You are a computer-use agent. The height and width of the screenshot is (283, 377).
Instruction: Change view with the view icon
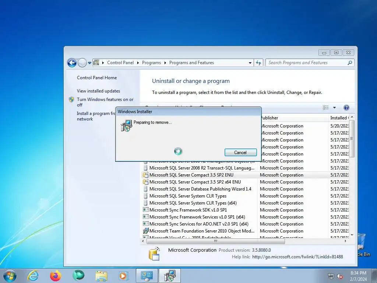[x=325, y=108]
